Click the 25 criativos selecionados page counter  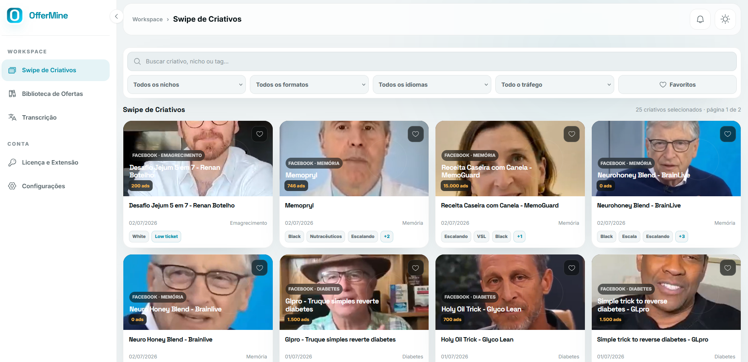(688, 110)
